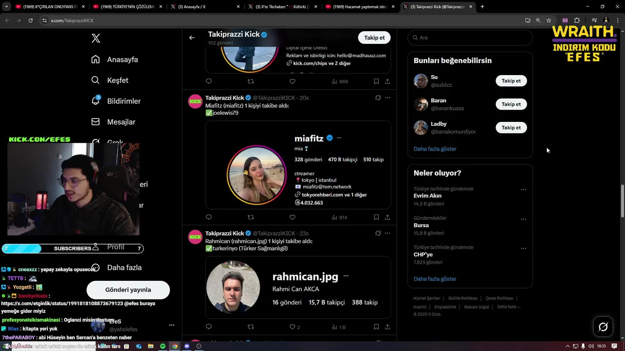
Task: Open options for Bursa trend
Action: [523, 219]
